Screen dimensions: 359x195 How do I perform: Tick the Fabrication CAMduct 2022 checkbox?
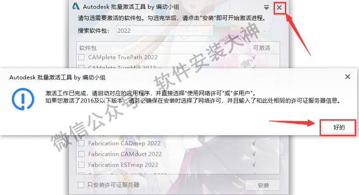coord(82,154)
